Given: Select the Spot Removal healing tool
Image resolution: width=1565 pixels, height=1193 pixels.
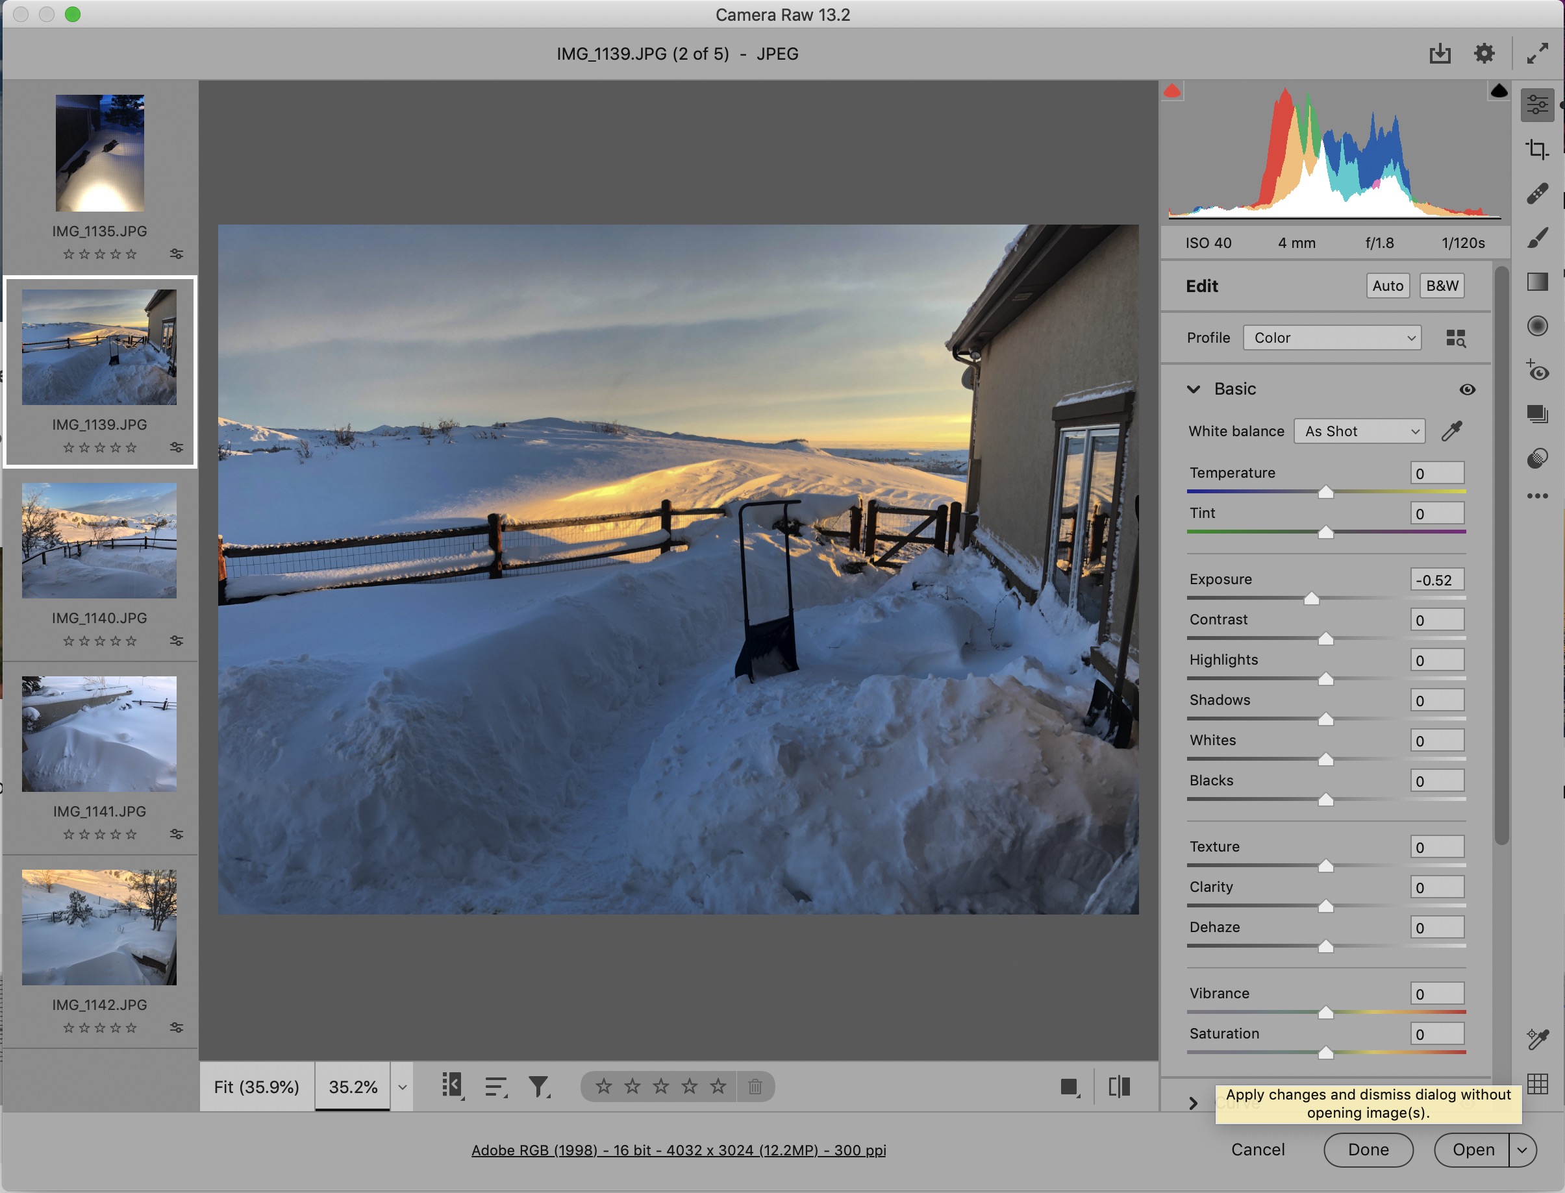Looking at the screenshot, I should (1537, 193).
